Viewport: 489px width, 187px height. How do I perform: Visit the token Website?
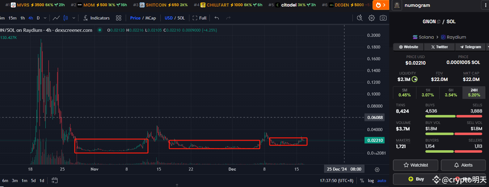pos(408,47)
